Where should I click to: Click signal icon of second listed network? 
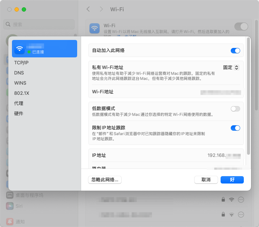pyautogui.click(x=231, y=215)
